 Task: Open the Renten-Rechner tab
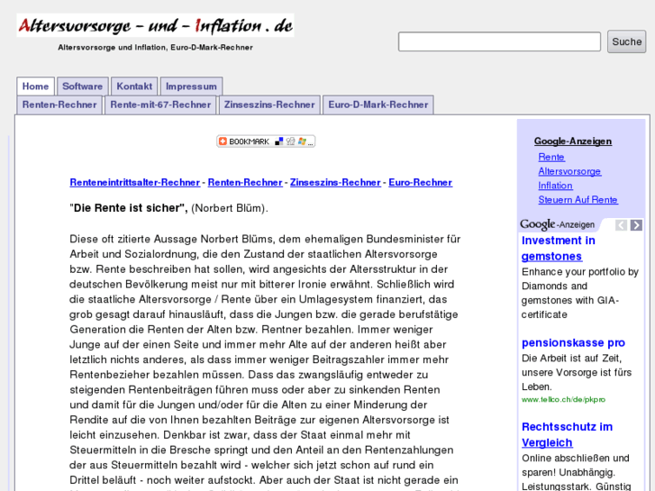(x=59, y=105)
